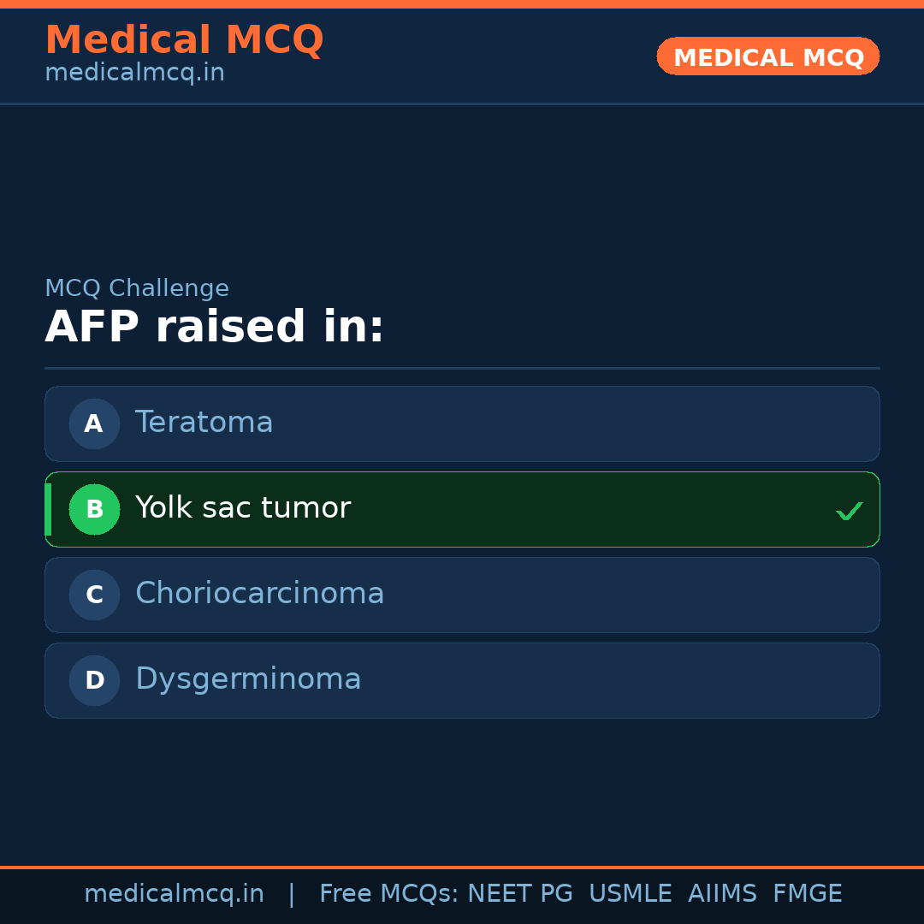Image resolution: width=924 pixels, height=924 pixels.
Task: Click the MCQ Challenge label
Action: pyautogui.click(x=137, y=289)
